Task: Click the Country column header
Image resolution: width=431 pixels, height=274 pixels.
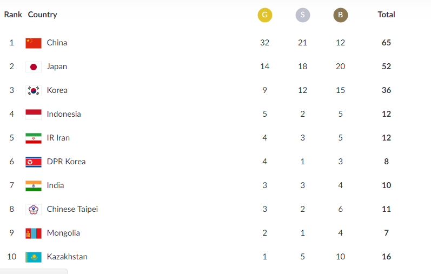Action: click(x=42, y=15)
